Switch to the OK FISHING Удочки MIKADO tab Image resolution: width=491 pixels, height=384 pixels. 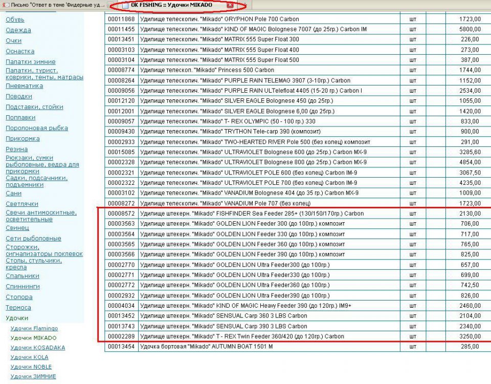(x=172, y=5)
